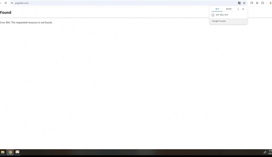Bookmark this page with the star icon

tap(244, 3)
